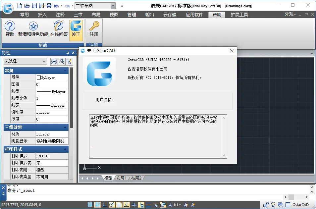
Task: Open the workspace dropdown showing 二维草图
Action: click(113, 6)
